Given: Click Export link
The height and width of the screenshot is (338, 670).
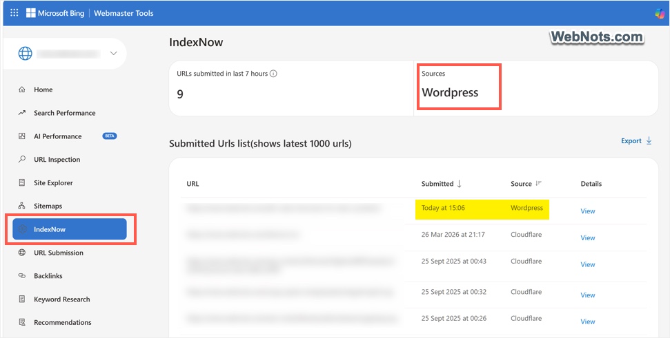Looking at the screenshot, I should click(631, 141).
